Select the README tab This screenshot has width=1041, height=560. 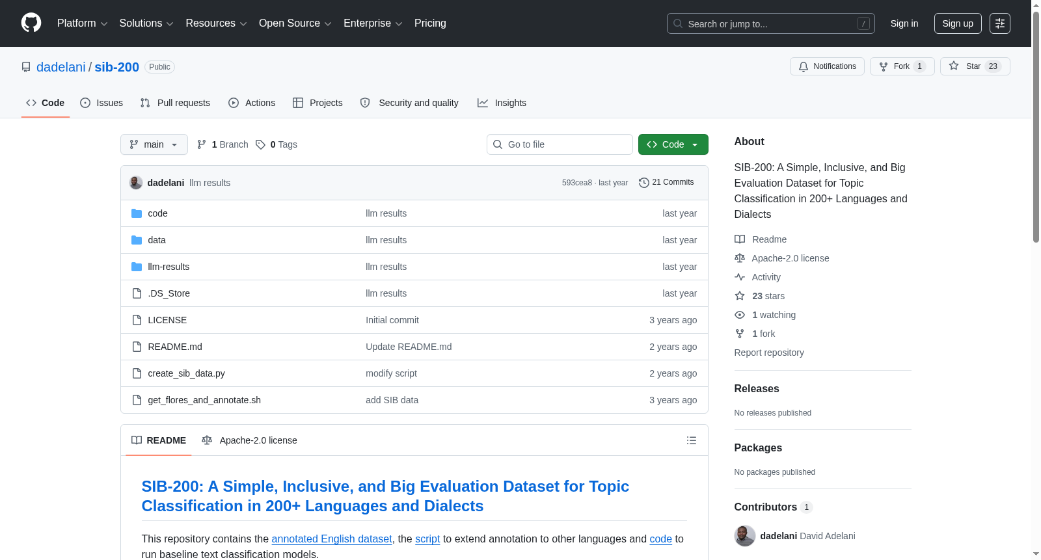[x=159, y=440]
